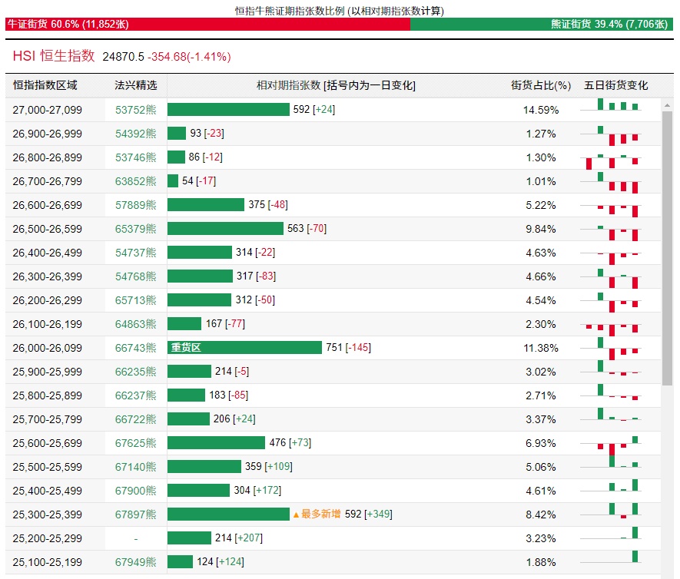680x579 pixels.
Task: Click the percentage 8.42%
Action: [541, 514]
